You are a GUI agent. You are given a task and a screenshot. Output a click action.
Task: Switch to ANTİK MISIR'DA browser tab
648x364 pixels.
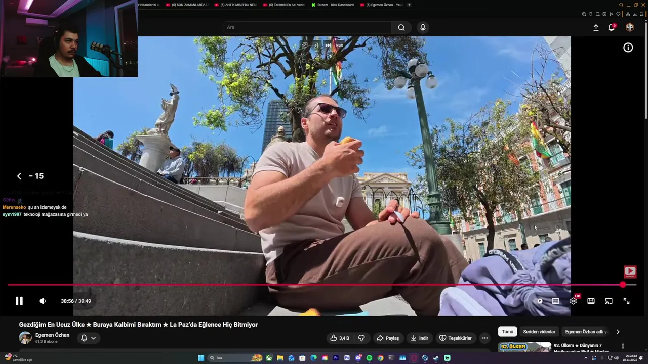click(235, 5)
